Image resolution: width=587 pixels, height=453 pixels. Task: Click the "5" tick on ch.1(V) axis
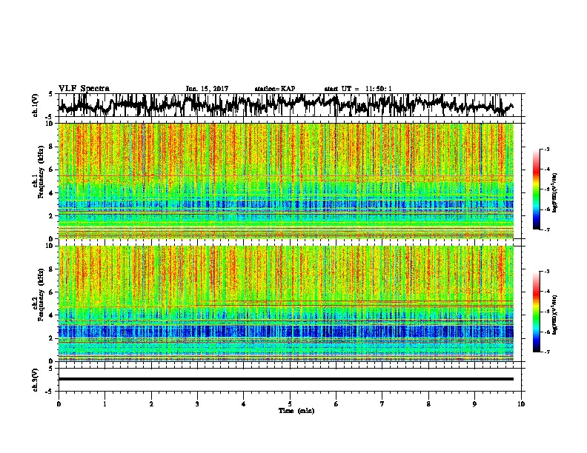point(50,94)
